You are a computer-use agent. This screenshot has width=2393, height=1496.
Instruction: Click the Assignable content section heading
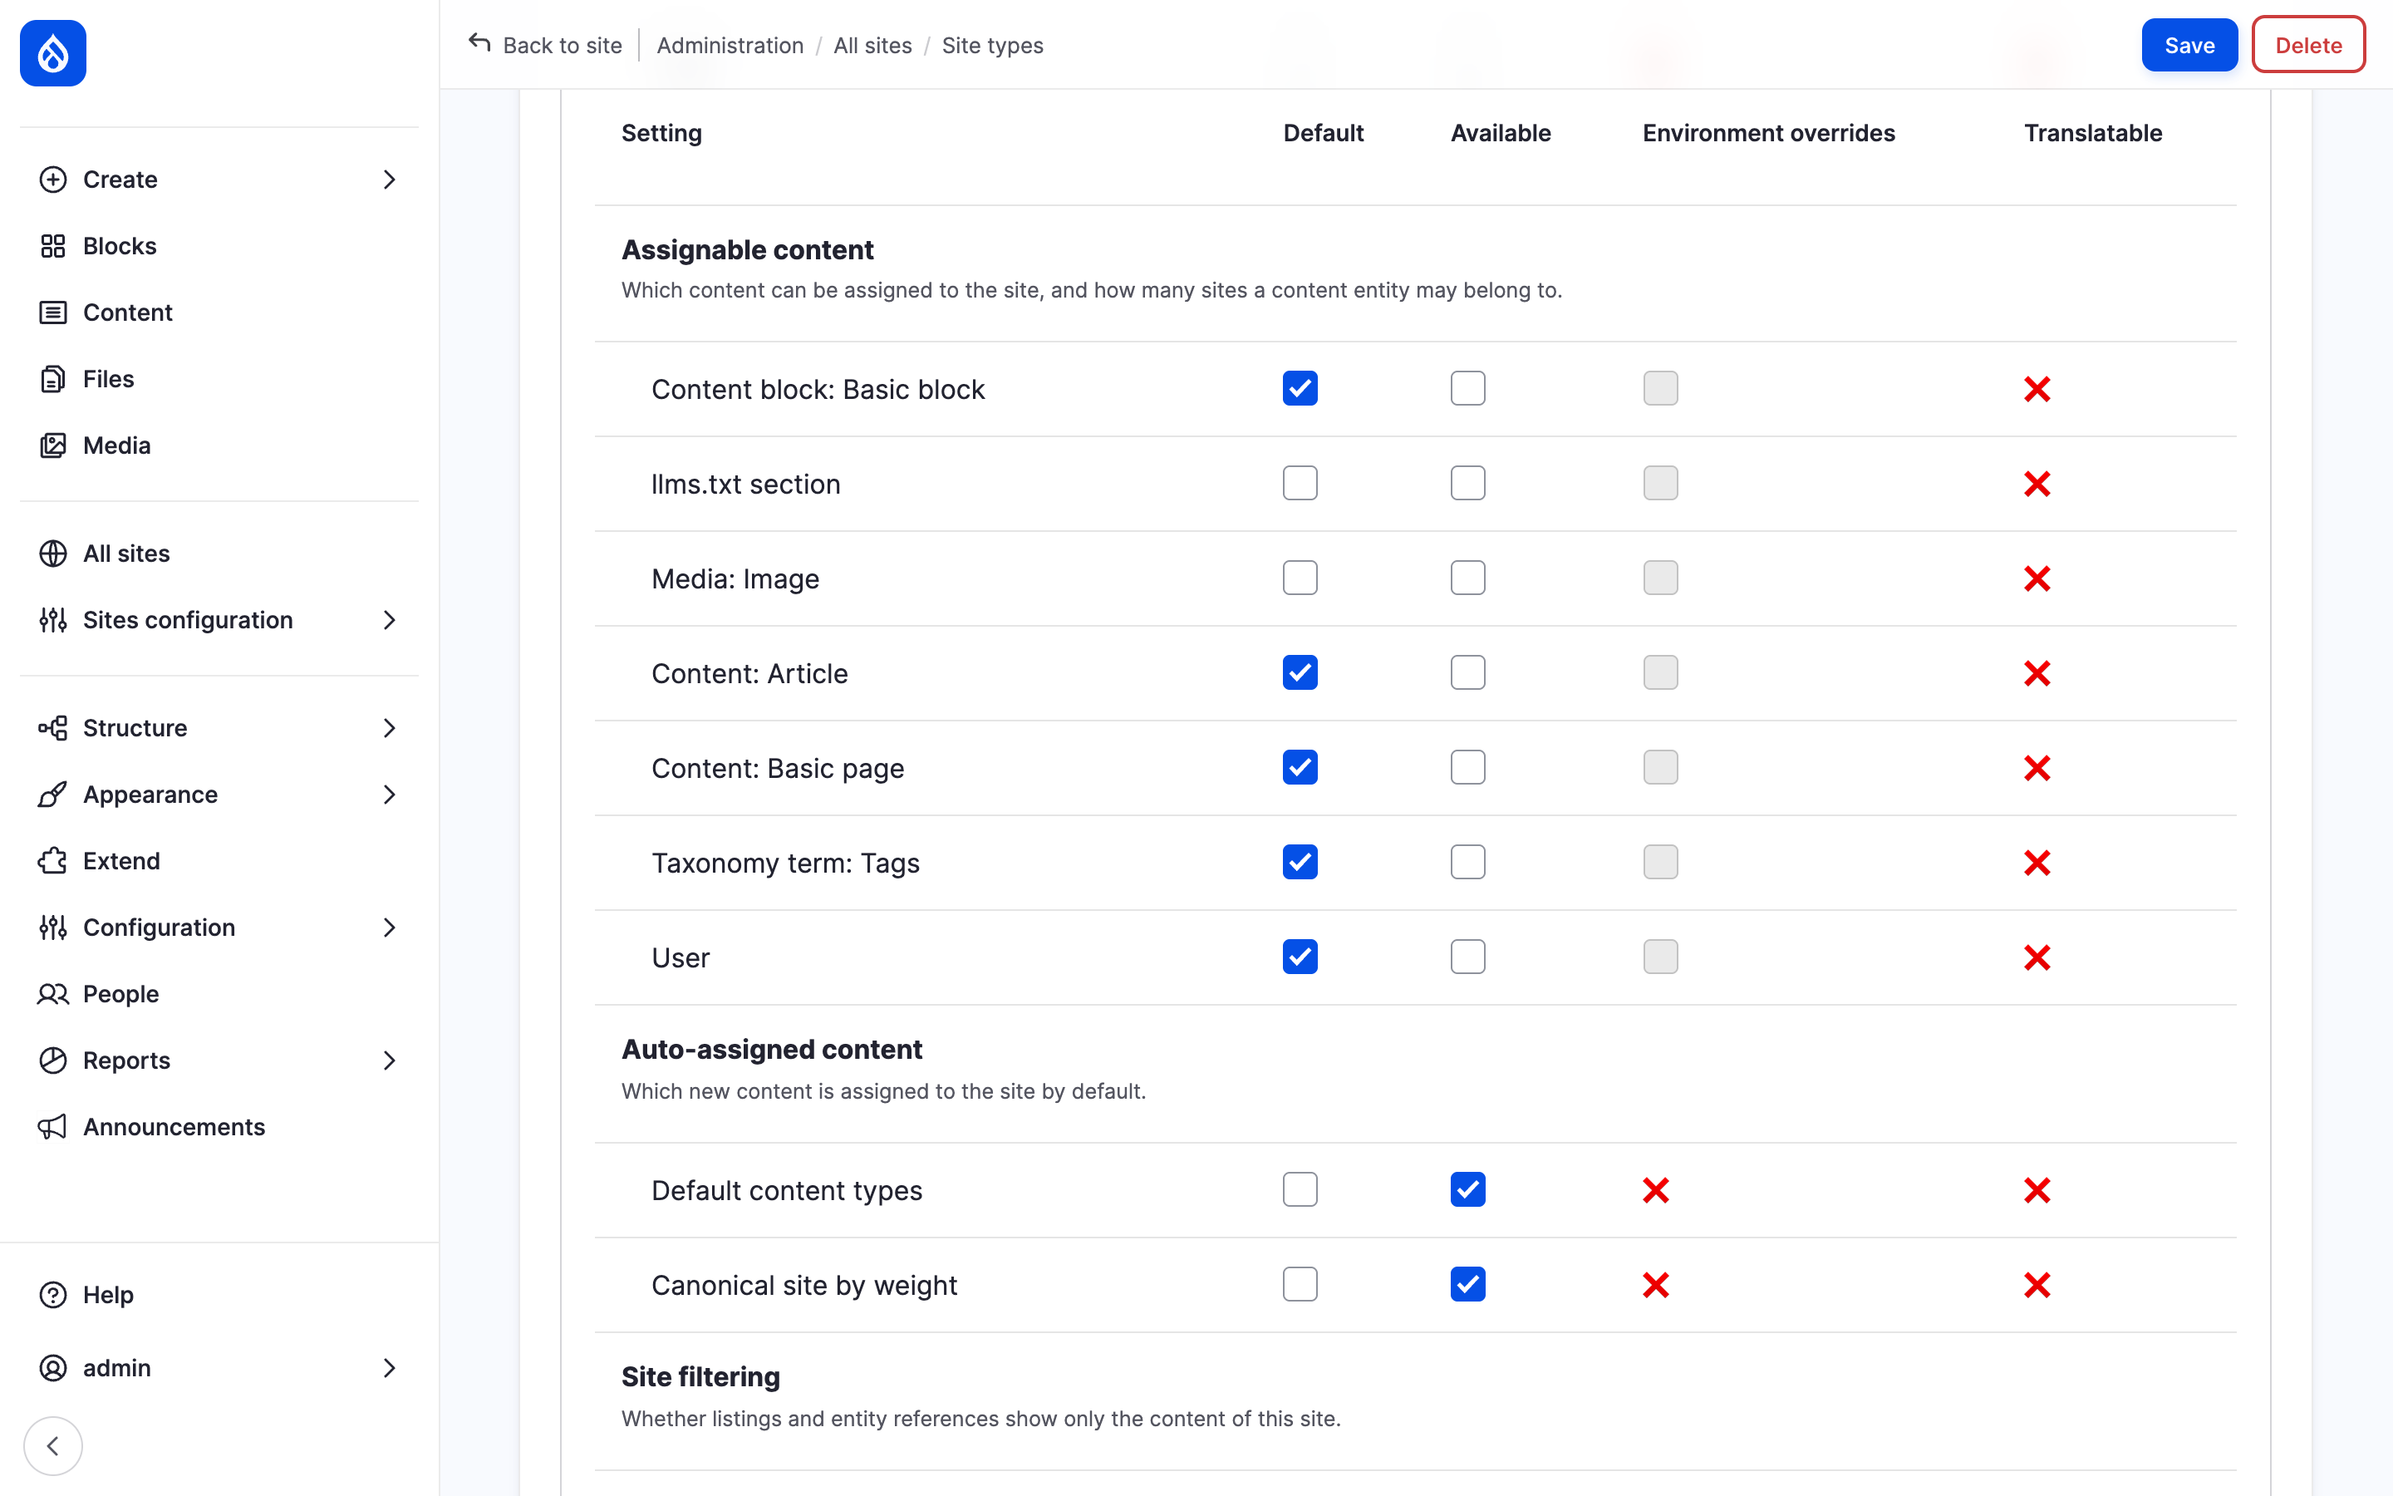(748, 250)
